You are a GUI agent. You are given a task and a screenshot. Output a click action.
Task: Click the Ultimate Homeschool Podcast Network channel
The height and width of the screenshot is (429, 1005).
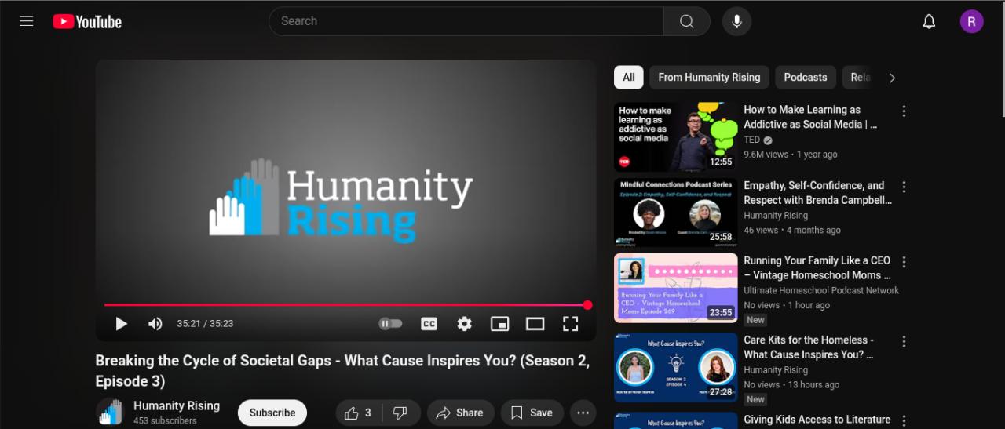pyautogui.click(x=821, y=290)
